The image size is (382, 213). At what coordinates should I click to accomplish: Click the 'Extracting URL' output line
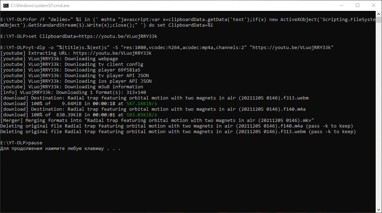coord(76,53)
